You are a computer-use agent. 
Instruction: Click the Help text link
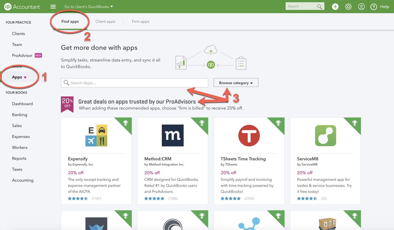click(384, 7)
